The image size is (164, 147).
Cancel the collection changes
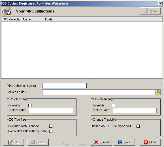pyautogui.click(x=101, y=142)
